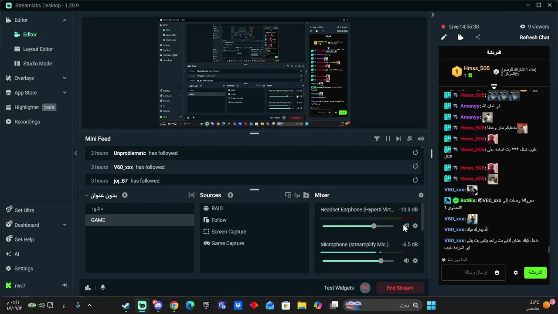The width and height of the screenshot is (558, 314).
Task: Expand the chat leaderboard handle
Action: pos(494,86)
